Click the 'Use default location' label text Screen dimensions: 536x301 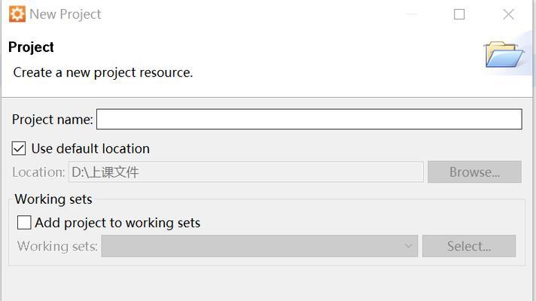[x=90, y=149]
